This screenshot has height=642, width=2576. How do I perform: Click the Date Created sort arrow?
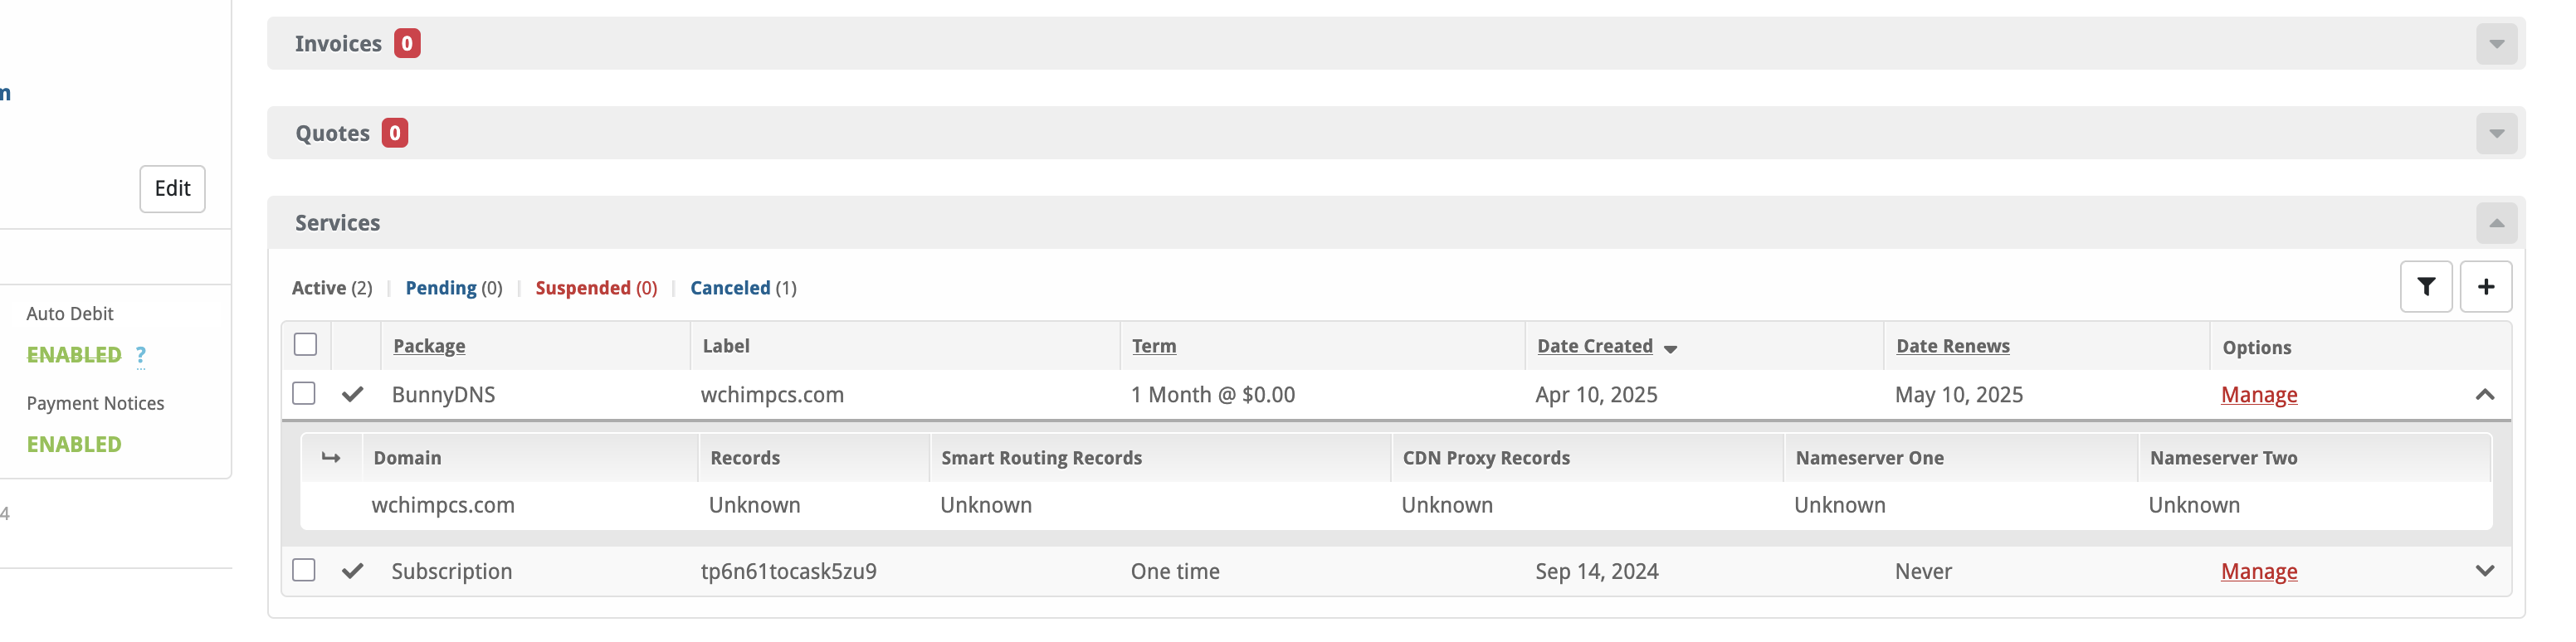(1670, 348)
